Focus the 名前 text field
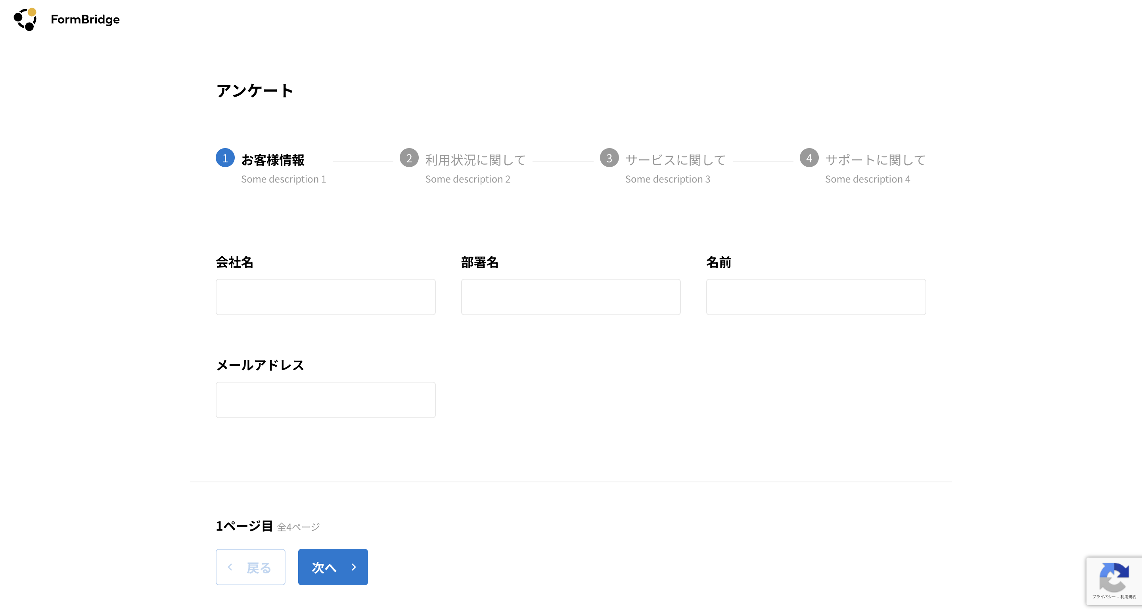The height and width of the screenshot is (613, 1142). point(816,297)
